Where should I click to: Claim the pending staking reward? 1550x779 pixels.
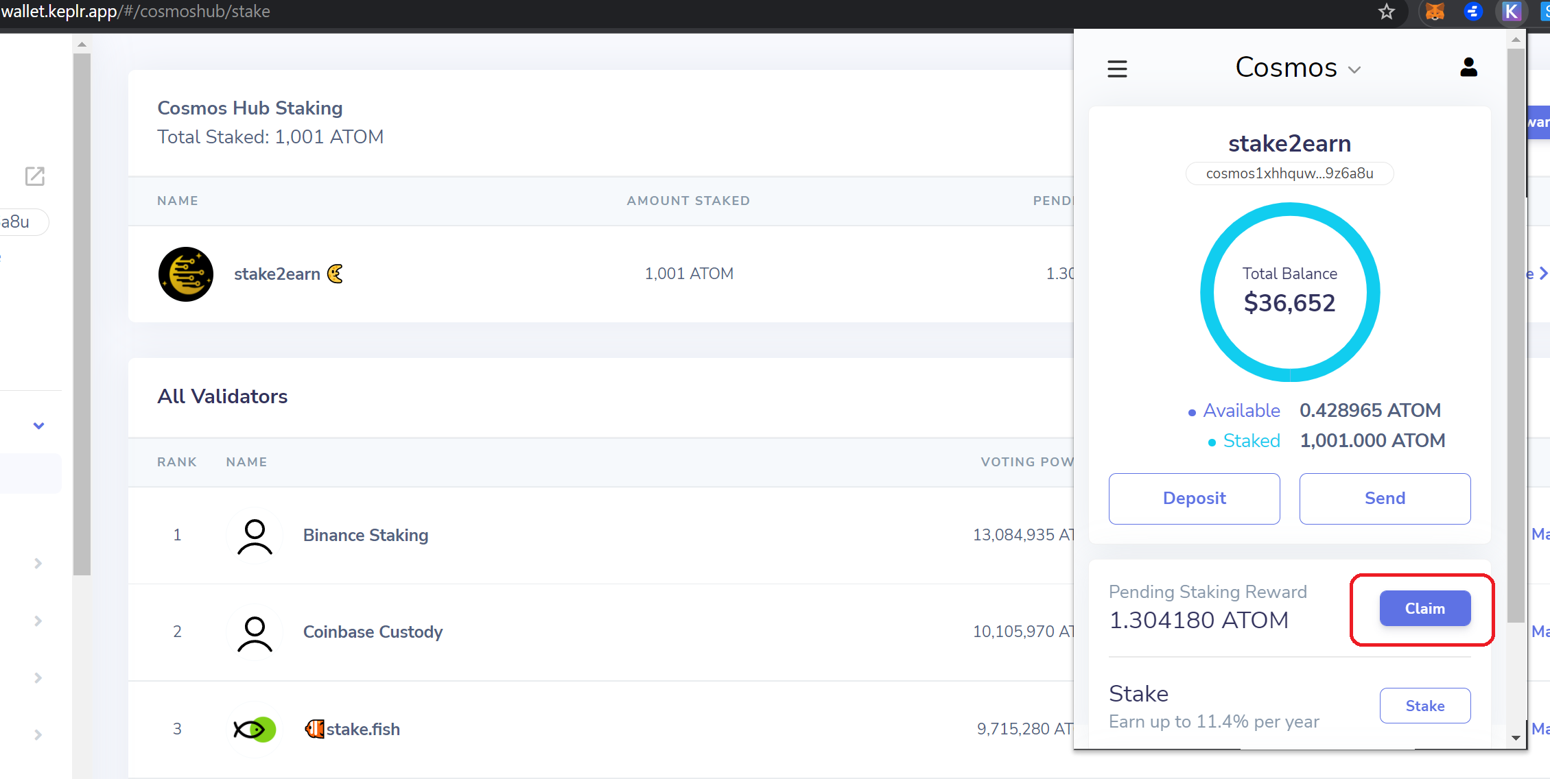point(1424,608)
